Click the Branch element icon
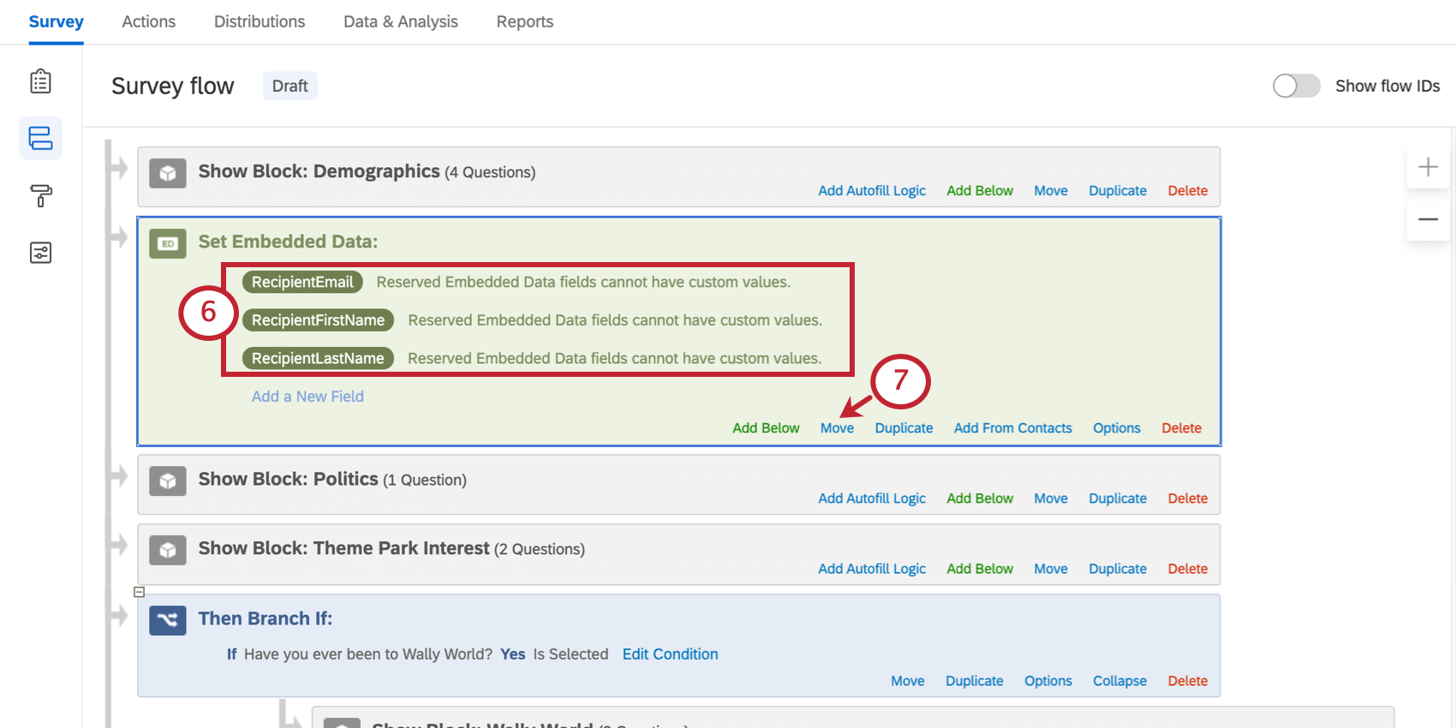The image size is (1456, 728). [168, 620]
